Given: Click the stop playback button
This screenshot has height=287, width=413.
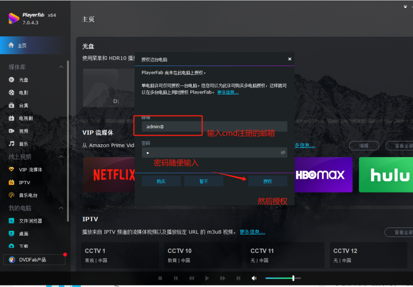Looking at the screenshot, I should 160,278.
